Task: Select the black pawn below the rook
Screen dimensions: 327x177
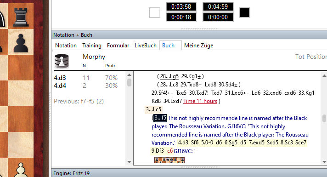Action: (21, 43)
